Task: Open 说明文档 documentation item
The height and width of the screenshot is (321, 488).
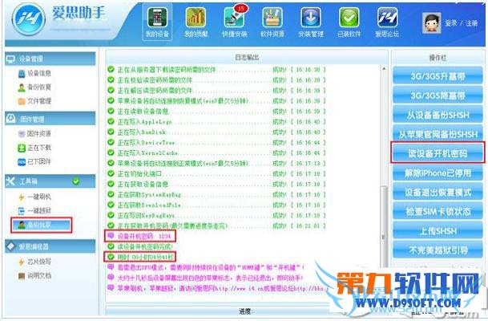Action: 34,276
